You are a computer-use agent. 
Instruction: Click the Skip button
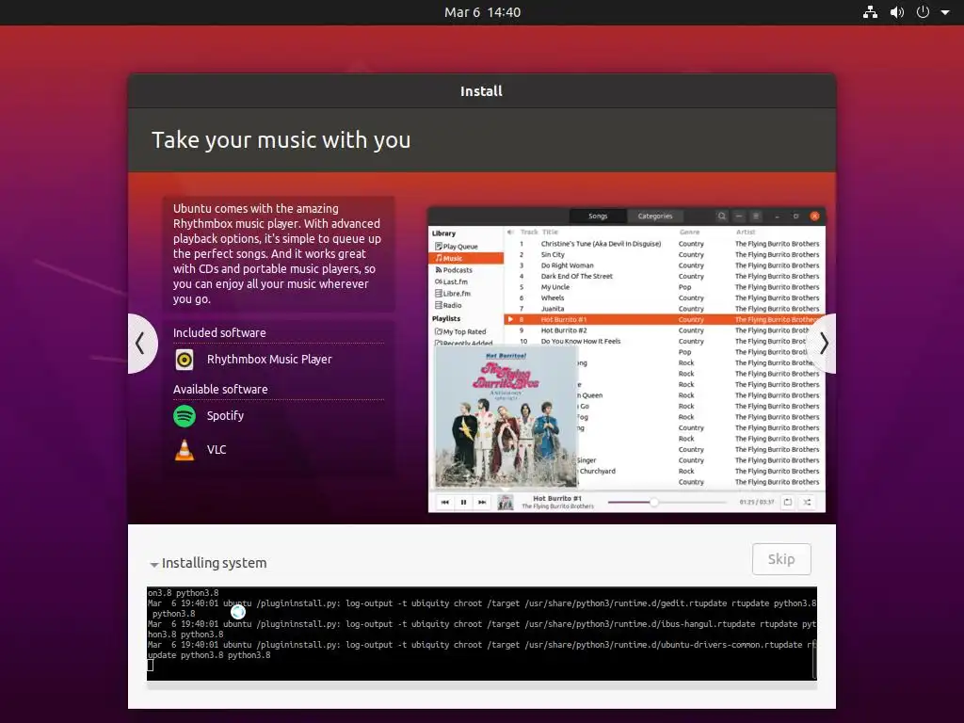point(781,559)
